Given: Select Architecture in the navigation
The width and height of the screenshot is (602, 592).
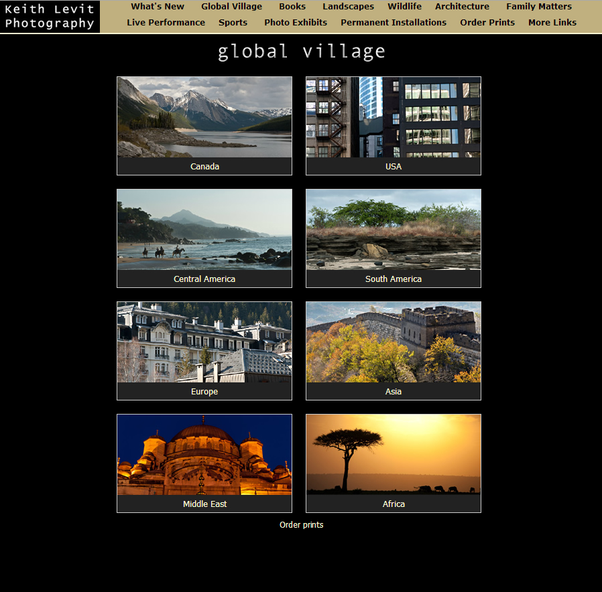Looking at the screenshot, I should click(x=462, y=7).
